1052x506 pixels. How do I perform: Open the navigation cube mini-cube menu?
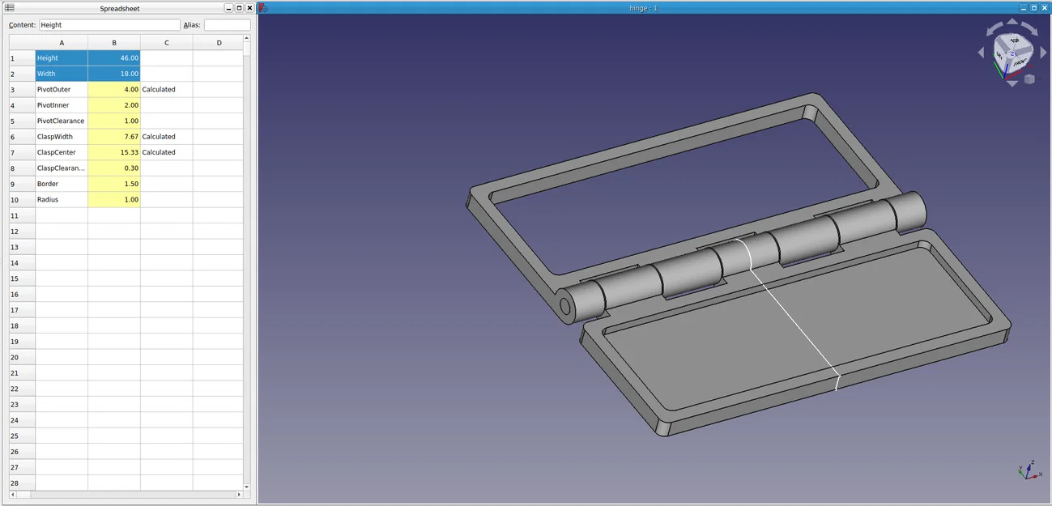(1029, 79)
